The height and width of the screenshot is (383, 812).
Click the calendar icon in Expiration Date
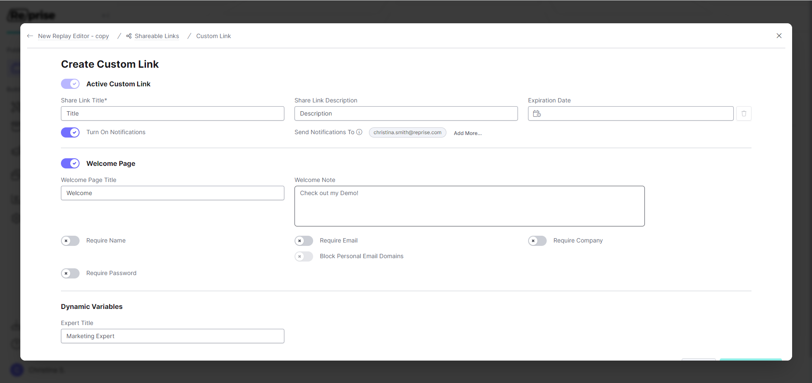[537, 113]
